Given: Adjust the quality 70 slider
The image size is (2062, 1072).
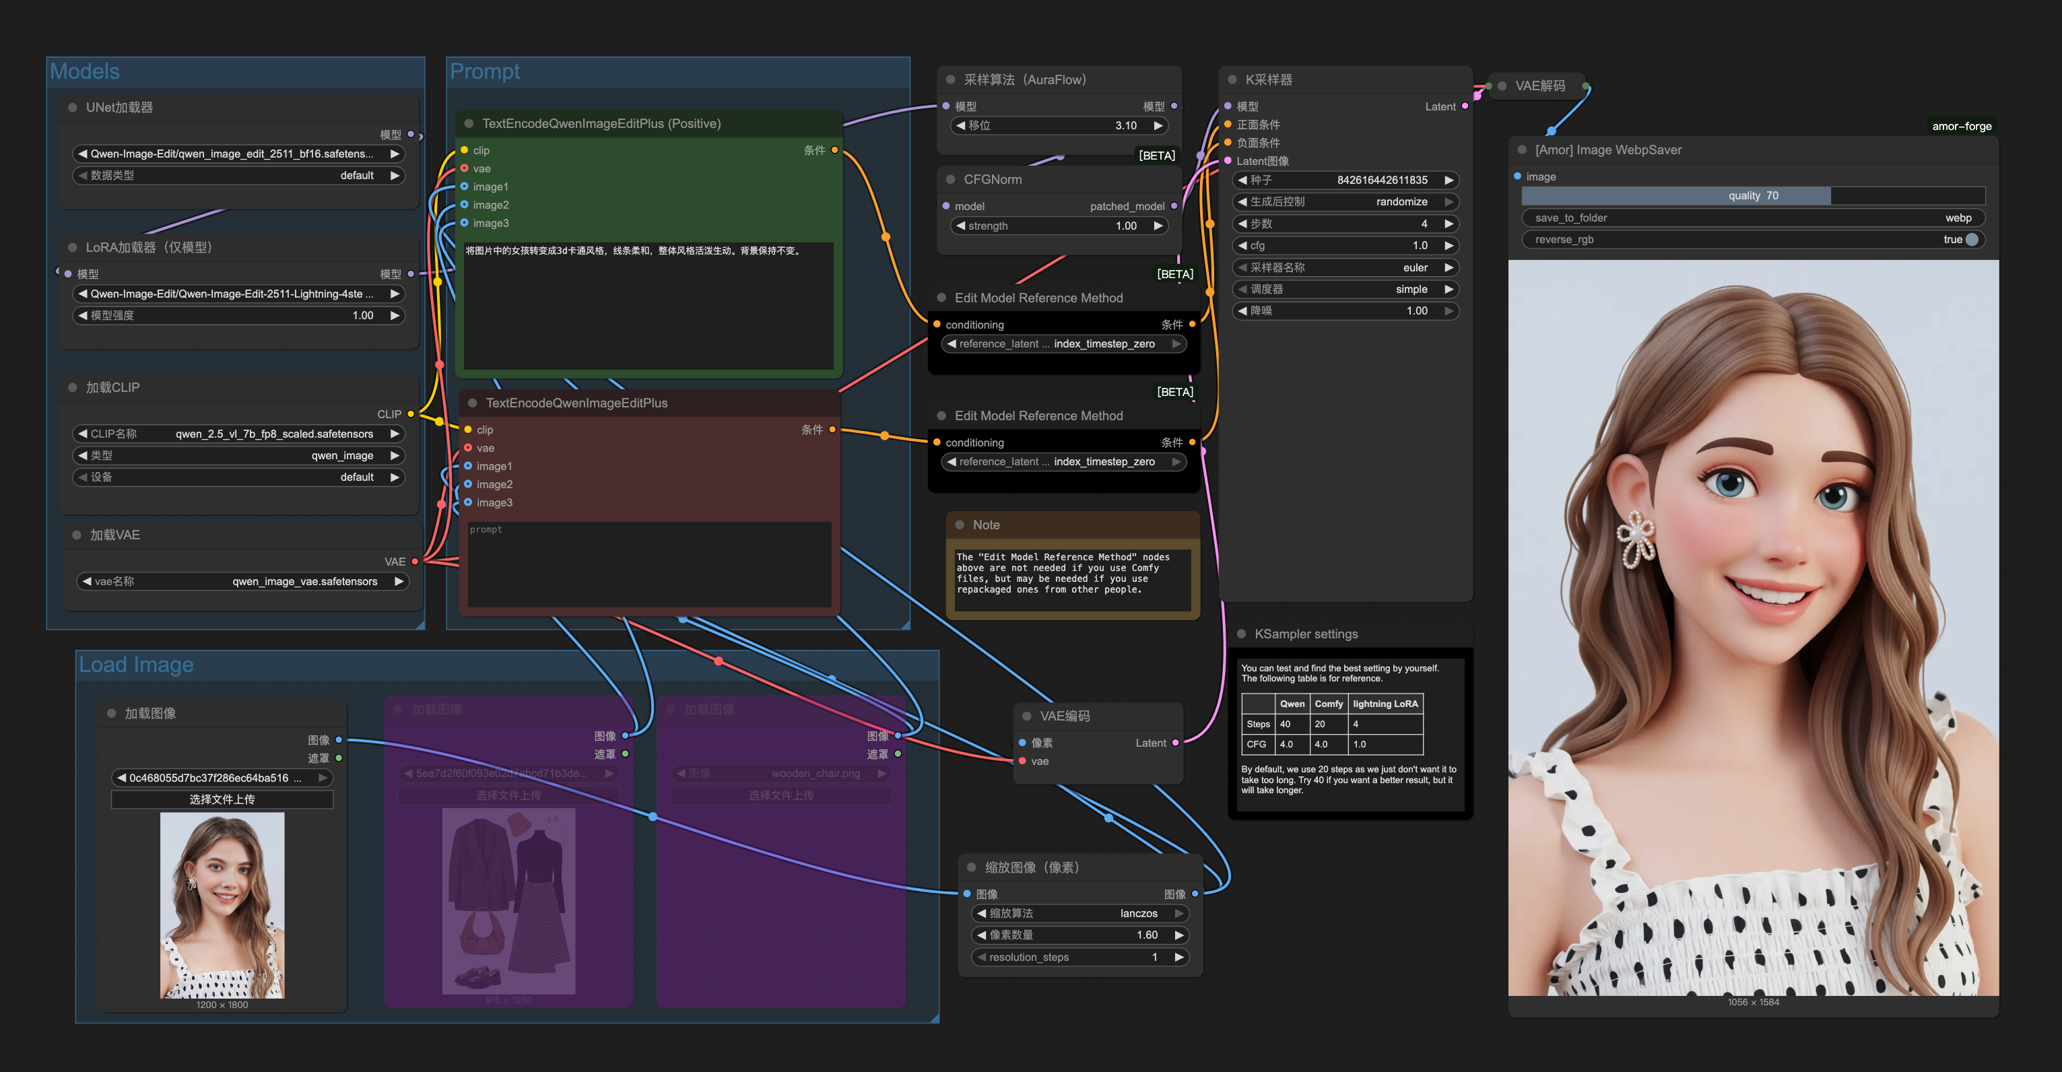Looking at the screenshot, I should pos(1753,195).
